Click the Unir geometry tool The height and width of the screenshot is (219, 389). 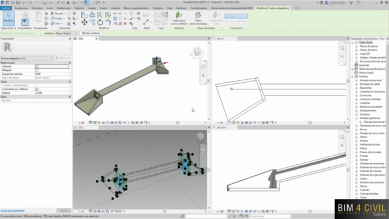point(56,24)
